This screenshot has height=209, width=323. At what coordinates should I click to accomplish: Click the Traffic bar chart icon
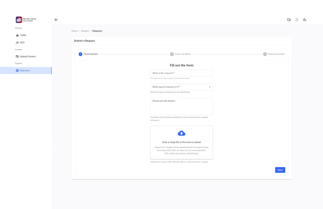(x=17, y=35)
